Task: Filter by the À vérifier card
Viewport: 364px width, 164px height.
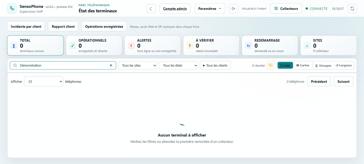Action: click(x=211, y=45)
